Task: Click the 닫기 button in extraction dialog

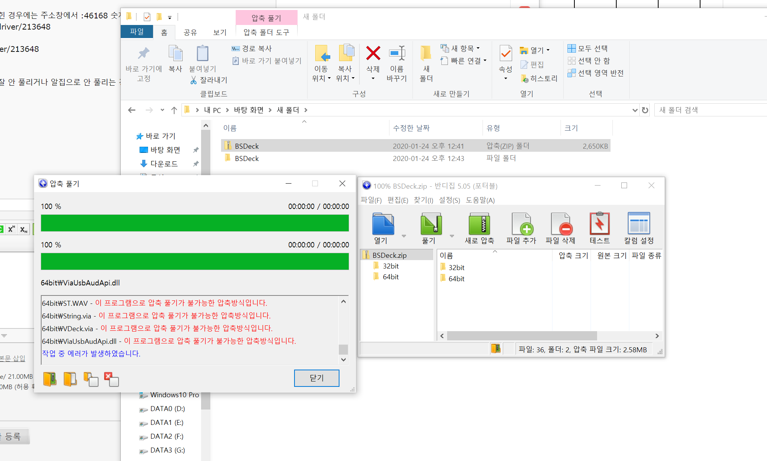Action: coord(316,378)
